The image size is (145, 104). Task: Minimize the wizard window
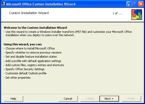(x=129, y=4)
